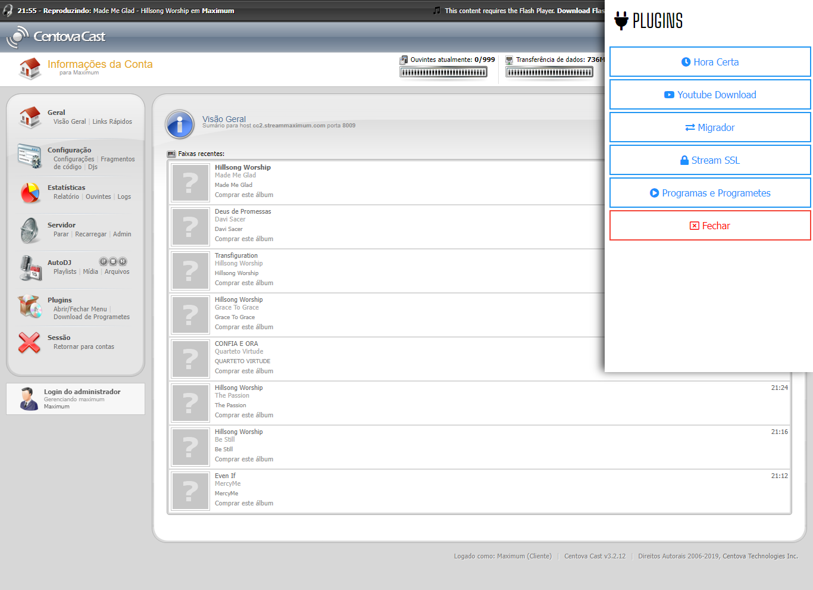
Task: Click the Ouvintes atualmente listeners icon
Action: click(x=404, y=60)
